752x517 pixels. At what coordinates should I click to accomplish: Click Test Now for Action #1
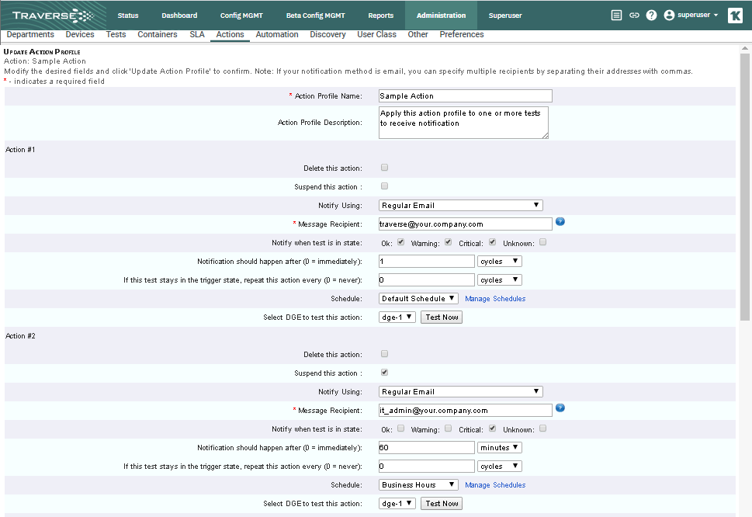[x=442, y=317]
